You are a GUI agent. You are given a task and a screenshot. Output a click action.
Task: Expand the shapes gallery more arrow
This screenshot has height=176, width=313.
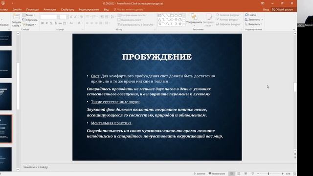pos(184,24)
